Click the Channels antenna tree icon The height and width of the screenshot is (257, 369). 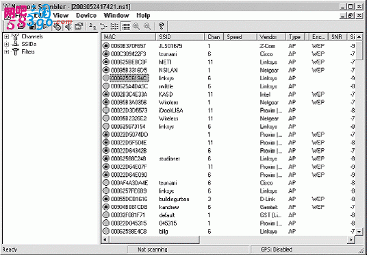coord(15,37)
